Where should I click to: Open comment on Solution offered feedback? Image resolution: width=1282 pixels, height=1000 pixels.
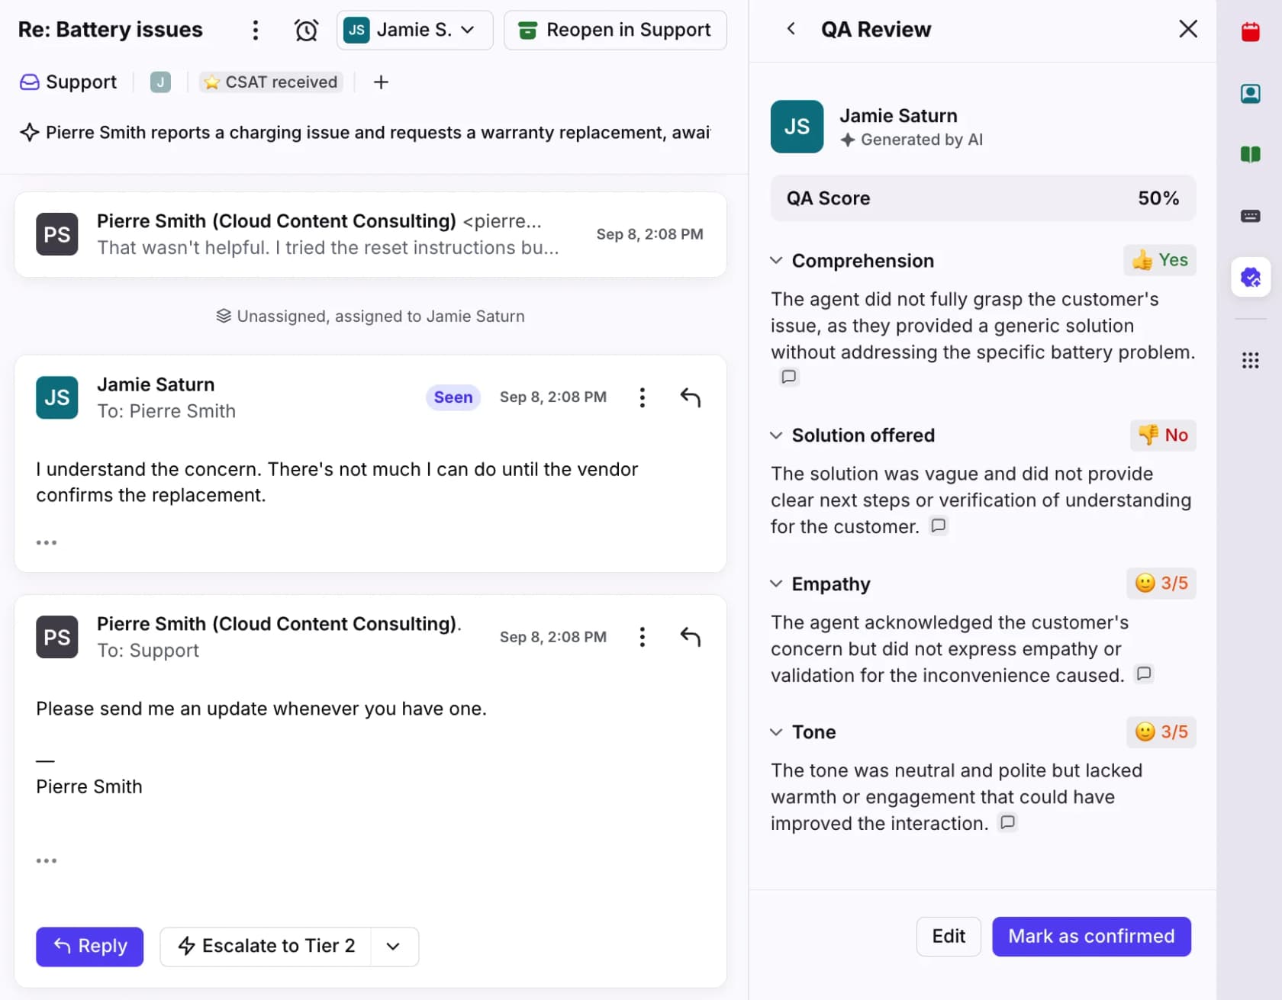coord(939,526)
